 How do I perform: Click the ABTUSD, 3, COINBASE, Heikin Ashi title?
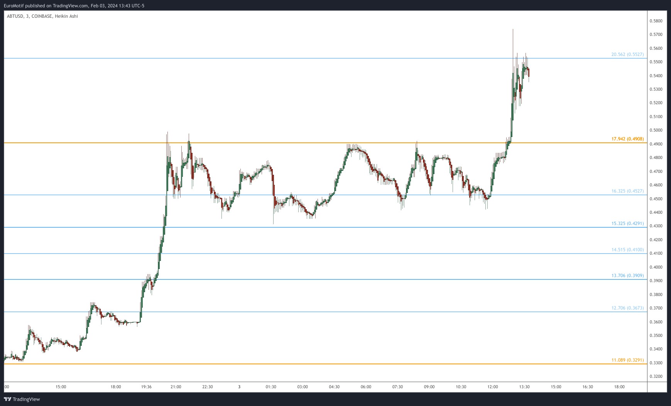[x=42, y=16]
